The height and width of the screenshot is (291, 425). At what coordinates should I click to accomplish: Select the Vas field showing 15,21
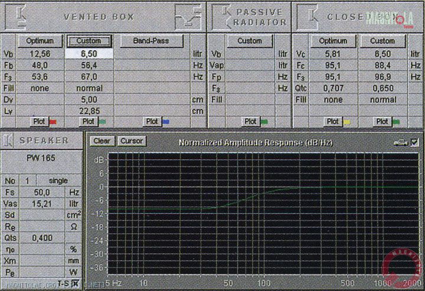click(42, 204)
